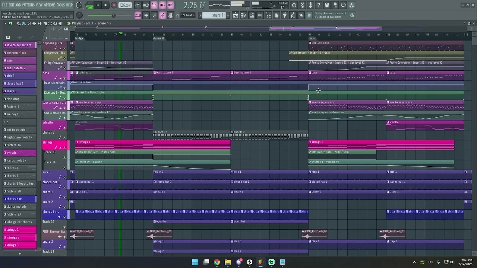The image size is (477, 268).
Task: Open the undo history icon
Action: (294, 5)
